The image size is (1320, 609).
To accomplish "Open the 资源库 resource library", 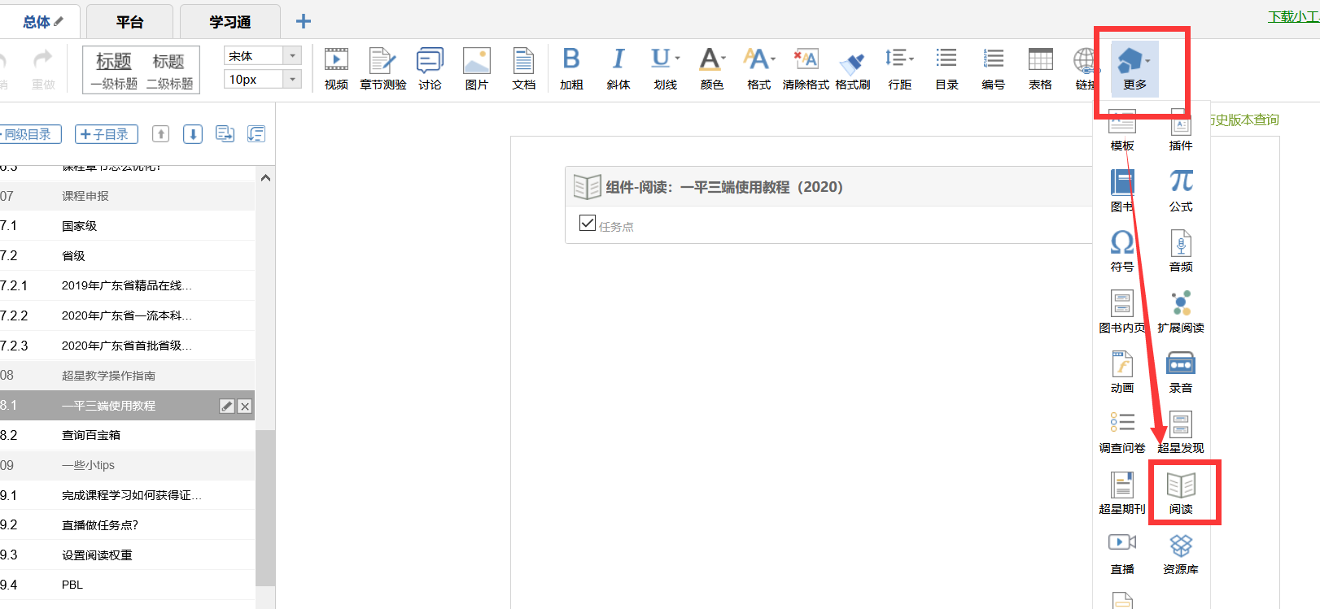I will pos(1181,553).
